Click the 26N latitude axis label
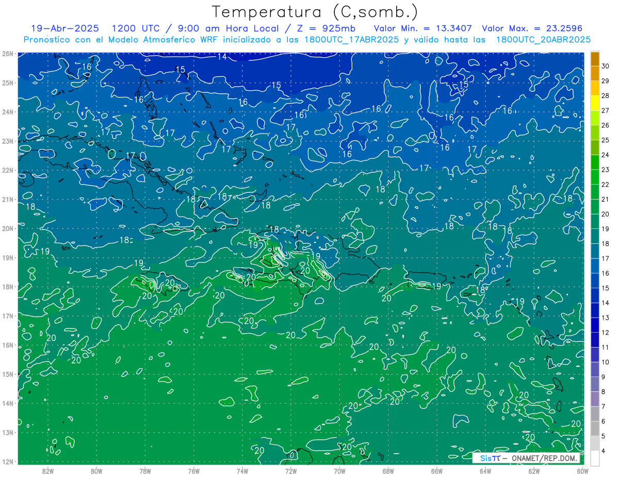This screenshot has width=619, height=478. coord(8,53)
